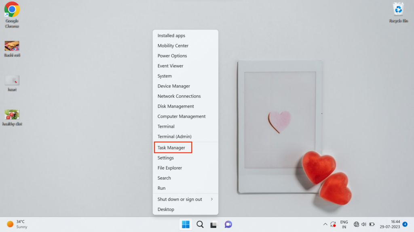Open clock and date showing 16:44
This screenshot has width=414, height=232.
click(x=390, y=224)
